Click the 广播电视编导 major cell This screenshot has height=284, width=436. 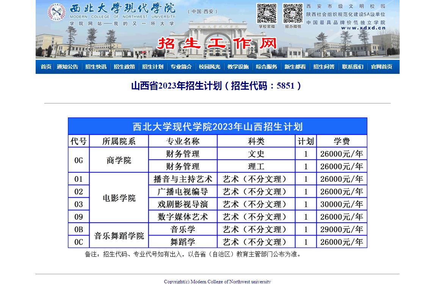(183, 192)
